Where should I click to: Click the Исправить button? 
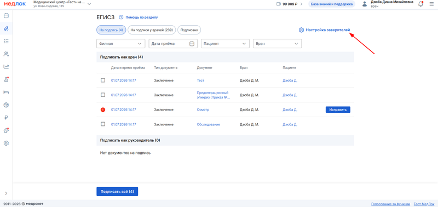point(338,110)
